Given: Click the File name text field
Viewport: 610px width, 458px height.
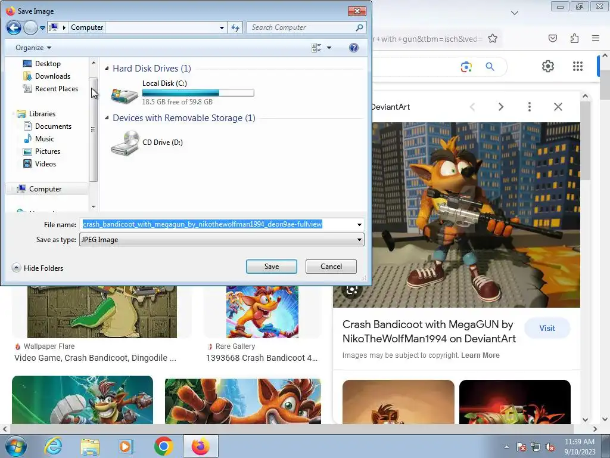Looking at the screenshot, I should pos(218,224).
